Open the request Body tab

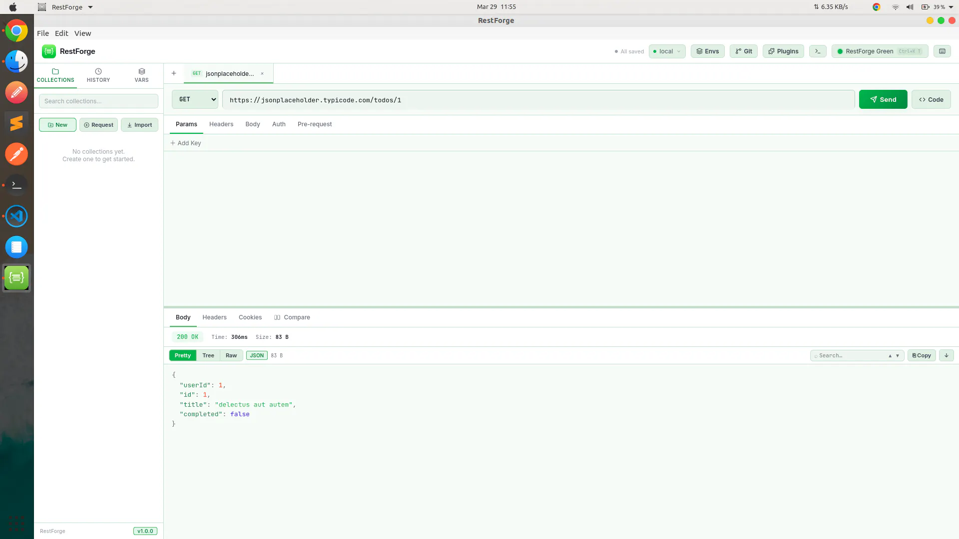tap(253, 124)
